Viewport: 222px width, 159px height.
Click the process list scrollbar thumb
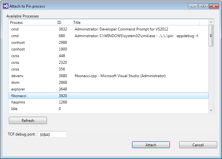[211, 36]
